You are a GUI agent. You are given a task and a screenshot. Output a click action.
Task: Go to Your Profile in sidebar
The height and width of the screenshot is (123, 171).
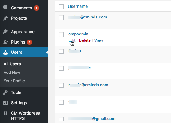point(14,81)
